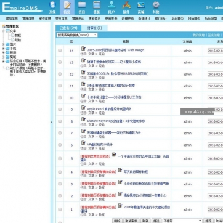Image resolution: width=223 pixels, height=223 pixels.
Task: Click the 管理信息 icon above the sidebar tree
Action: [4, 26]
